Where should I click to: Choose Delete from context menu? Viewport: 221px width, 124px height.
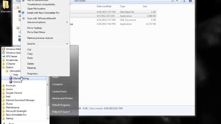[x=30, y=64]
